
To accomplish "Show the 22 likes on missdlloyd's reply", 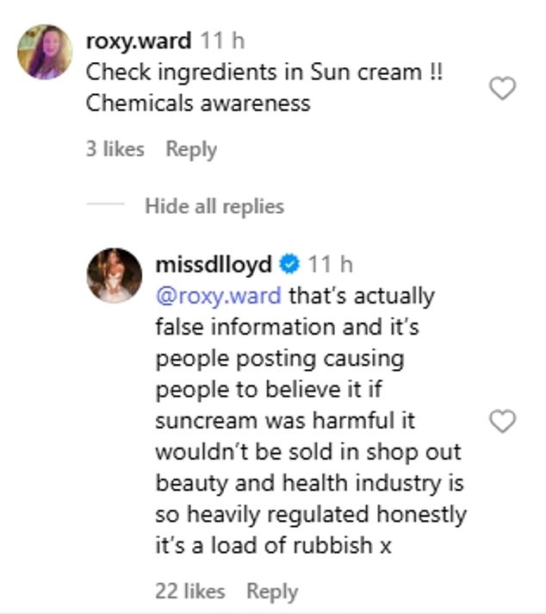I will coord(190,591).
